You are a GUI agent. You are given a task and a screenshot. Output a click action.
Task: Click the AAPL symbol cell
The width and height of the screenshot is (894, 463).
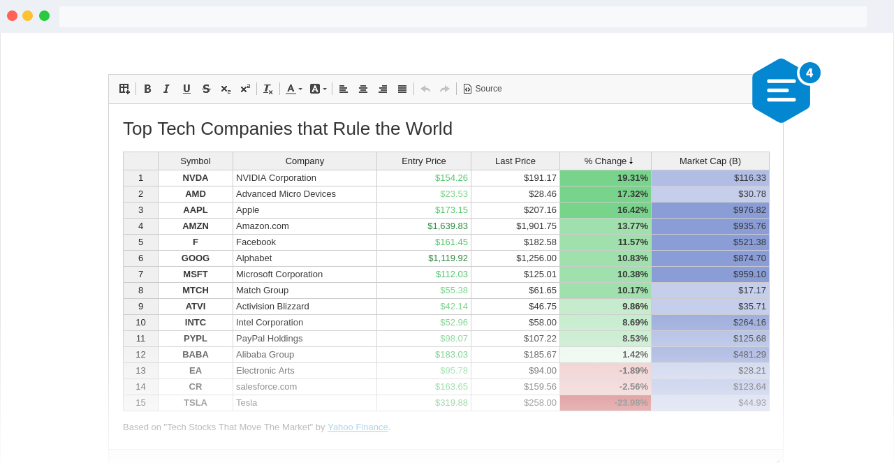196,210
